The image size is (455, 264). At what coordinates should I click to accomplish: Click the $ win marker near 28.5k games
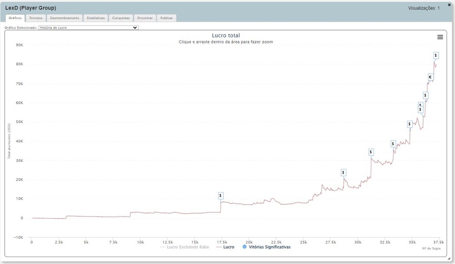(343, 173)
